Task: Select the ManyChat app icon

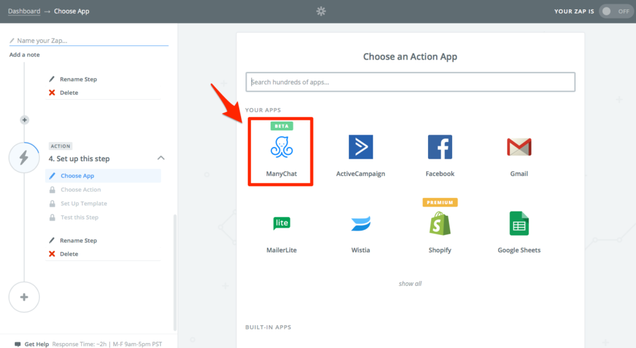Action: pos(281,146)
